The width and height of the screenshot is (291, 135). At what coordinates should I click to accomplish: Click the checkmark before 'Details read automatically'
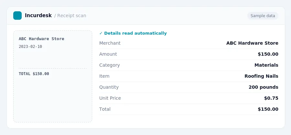(x=101, y=33)
